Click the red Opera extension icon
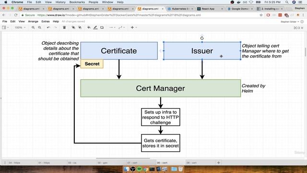Image resolution: width=307 pixels, height=173 pixels. coord(268,15)
